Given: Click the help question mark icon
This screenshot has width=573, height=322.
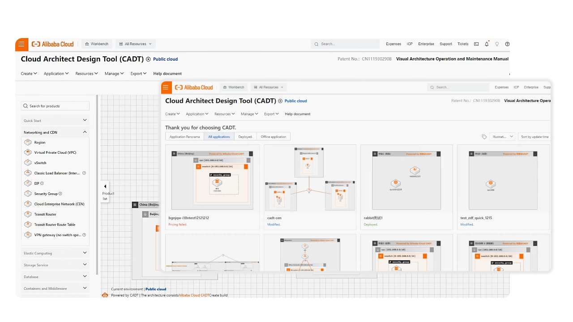Looking at the screenshot, I should pos(507,44).
